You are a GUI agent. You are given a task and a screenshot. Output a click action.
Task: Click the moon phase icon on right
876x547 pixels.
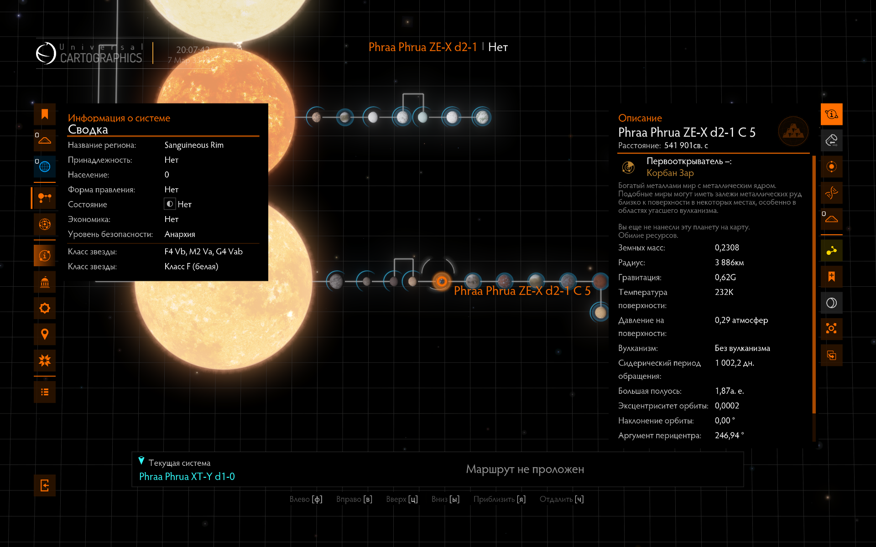(831, 303)
